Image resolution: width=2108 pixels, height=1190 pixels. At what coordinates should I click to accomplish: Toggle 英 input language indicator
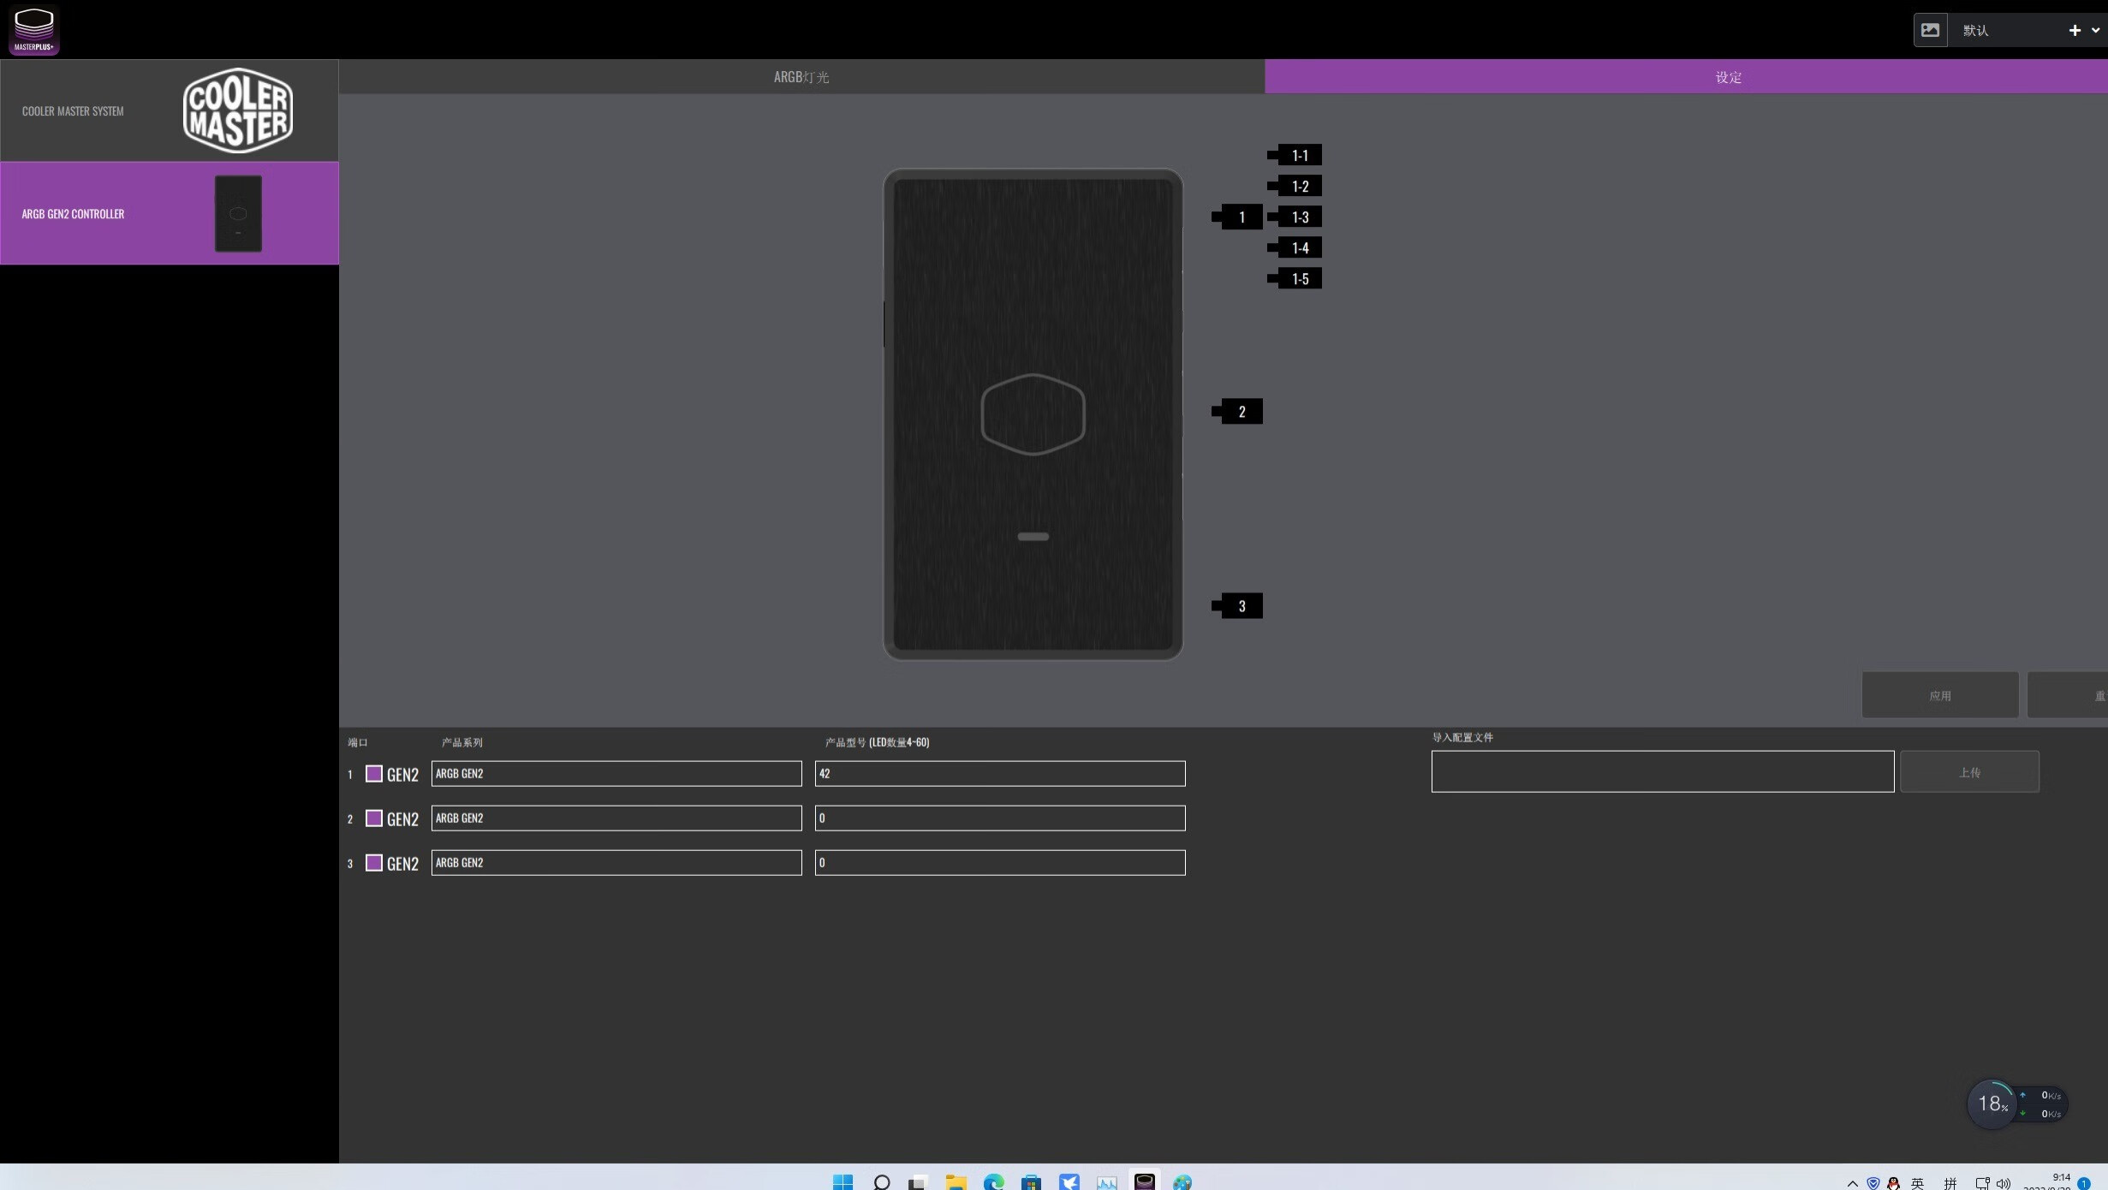click(1917, 1183)
